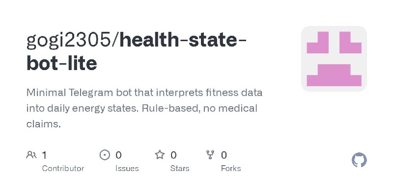The image size is (393, 196).
Task: Click the Stars label
Action: click(181, 168)
